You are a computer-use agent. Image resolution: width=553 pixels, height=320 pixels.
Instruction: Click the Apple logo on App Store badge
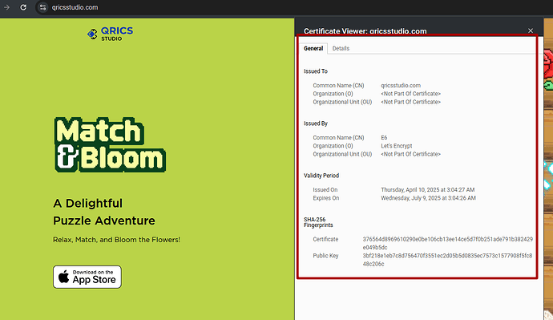coord(64,277)
